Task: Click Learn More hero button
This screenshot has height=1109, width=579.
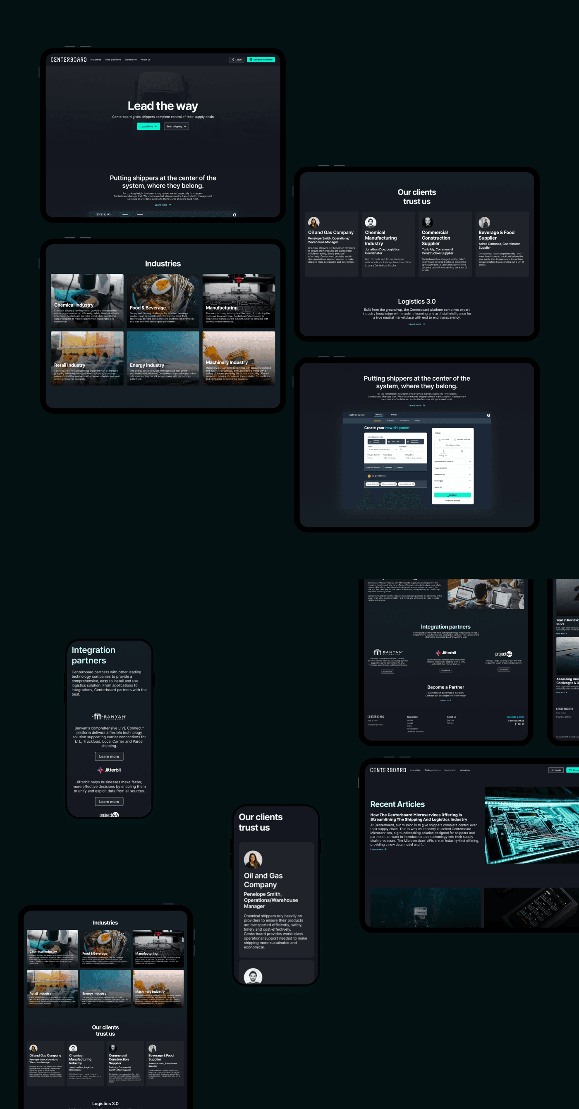Action: tap(149, 127)
